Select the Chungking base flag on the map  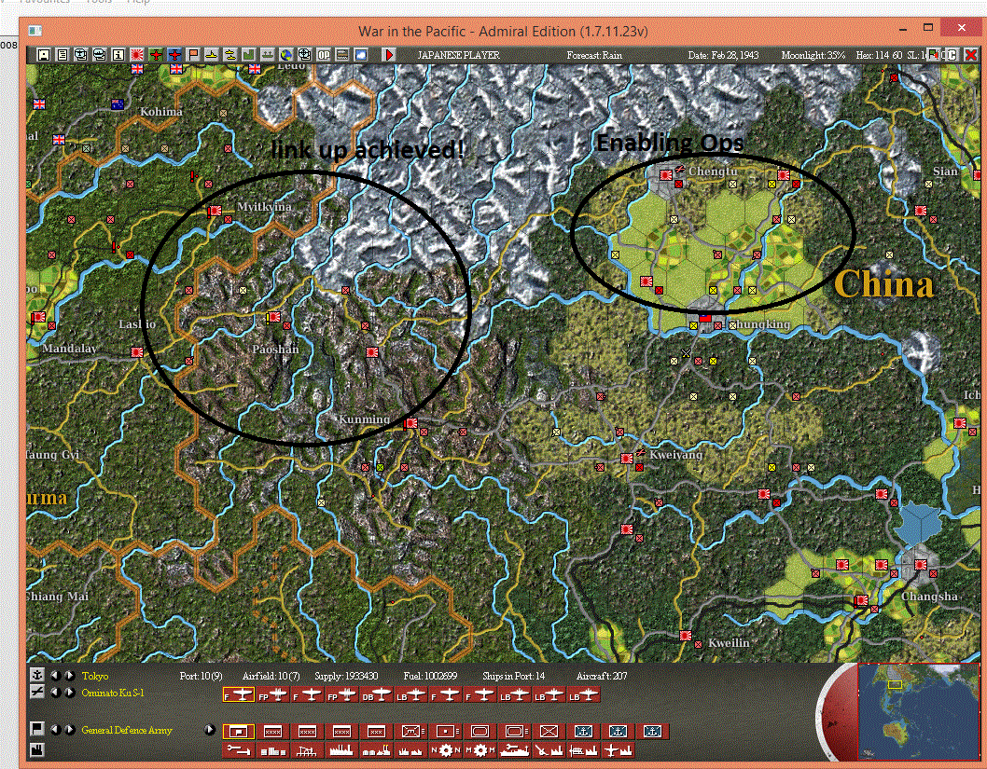pos(705,320)
